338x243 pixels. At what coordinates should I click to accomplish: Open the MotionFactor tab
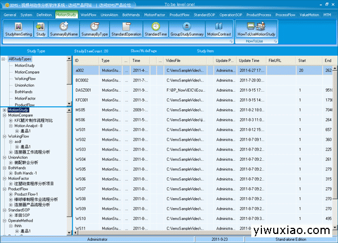point(154,15)
